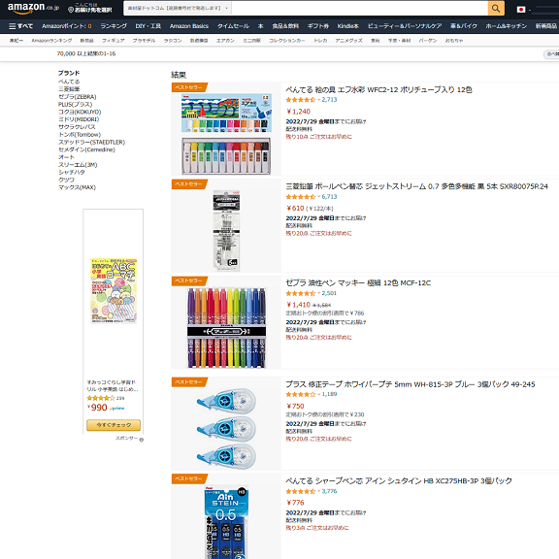Screen dimensions: 559x559
Task: Open the Jetstream ballpoint refill product title
Action: click(416, 186)
